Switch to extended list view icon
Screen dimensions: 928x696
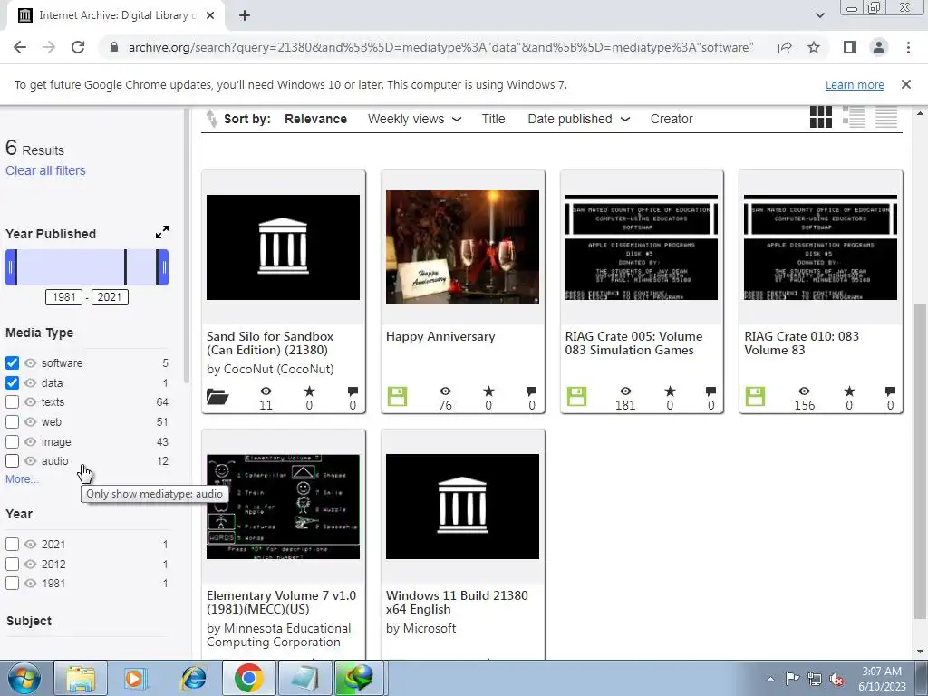pyautogui.click(x=854, y=117)
